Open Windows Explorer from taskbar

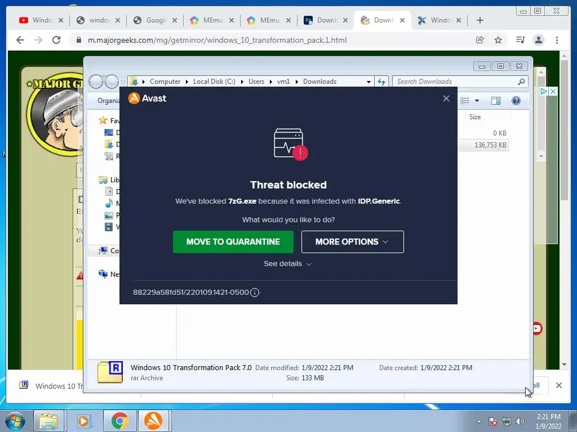pyautogui.click(x=48, y=421)
